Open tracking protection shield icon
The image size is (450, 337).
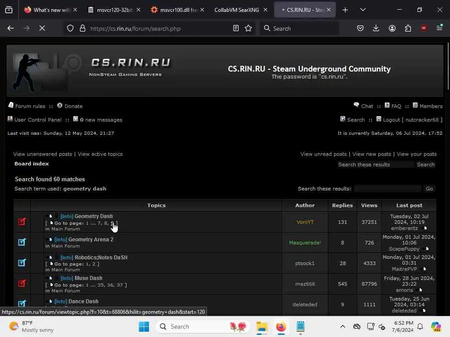70,29
